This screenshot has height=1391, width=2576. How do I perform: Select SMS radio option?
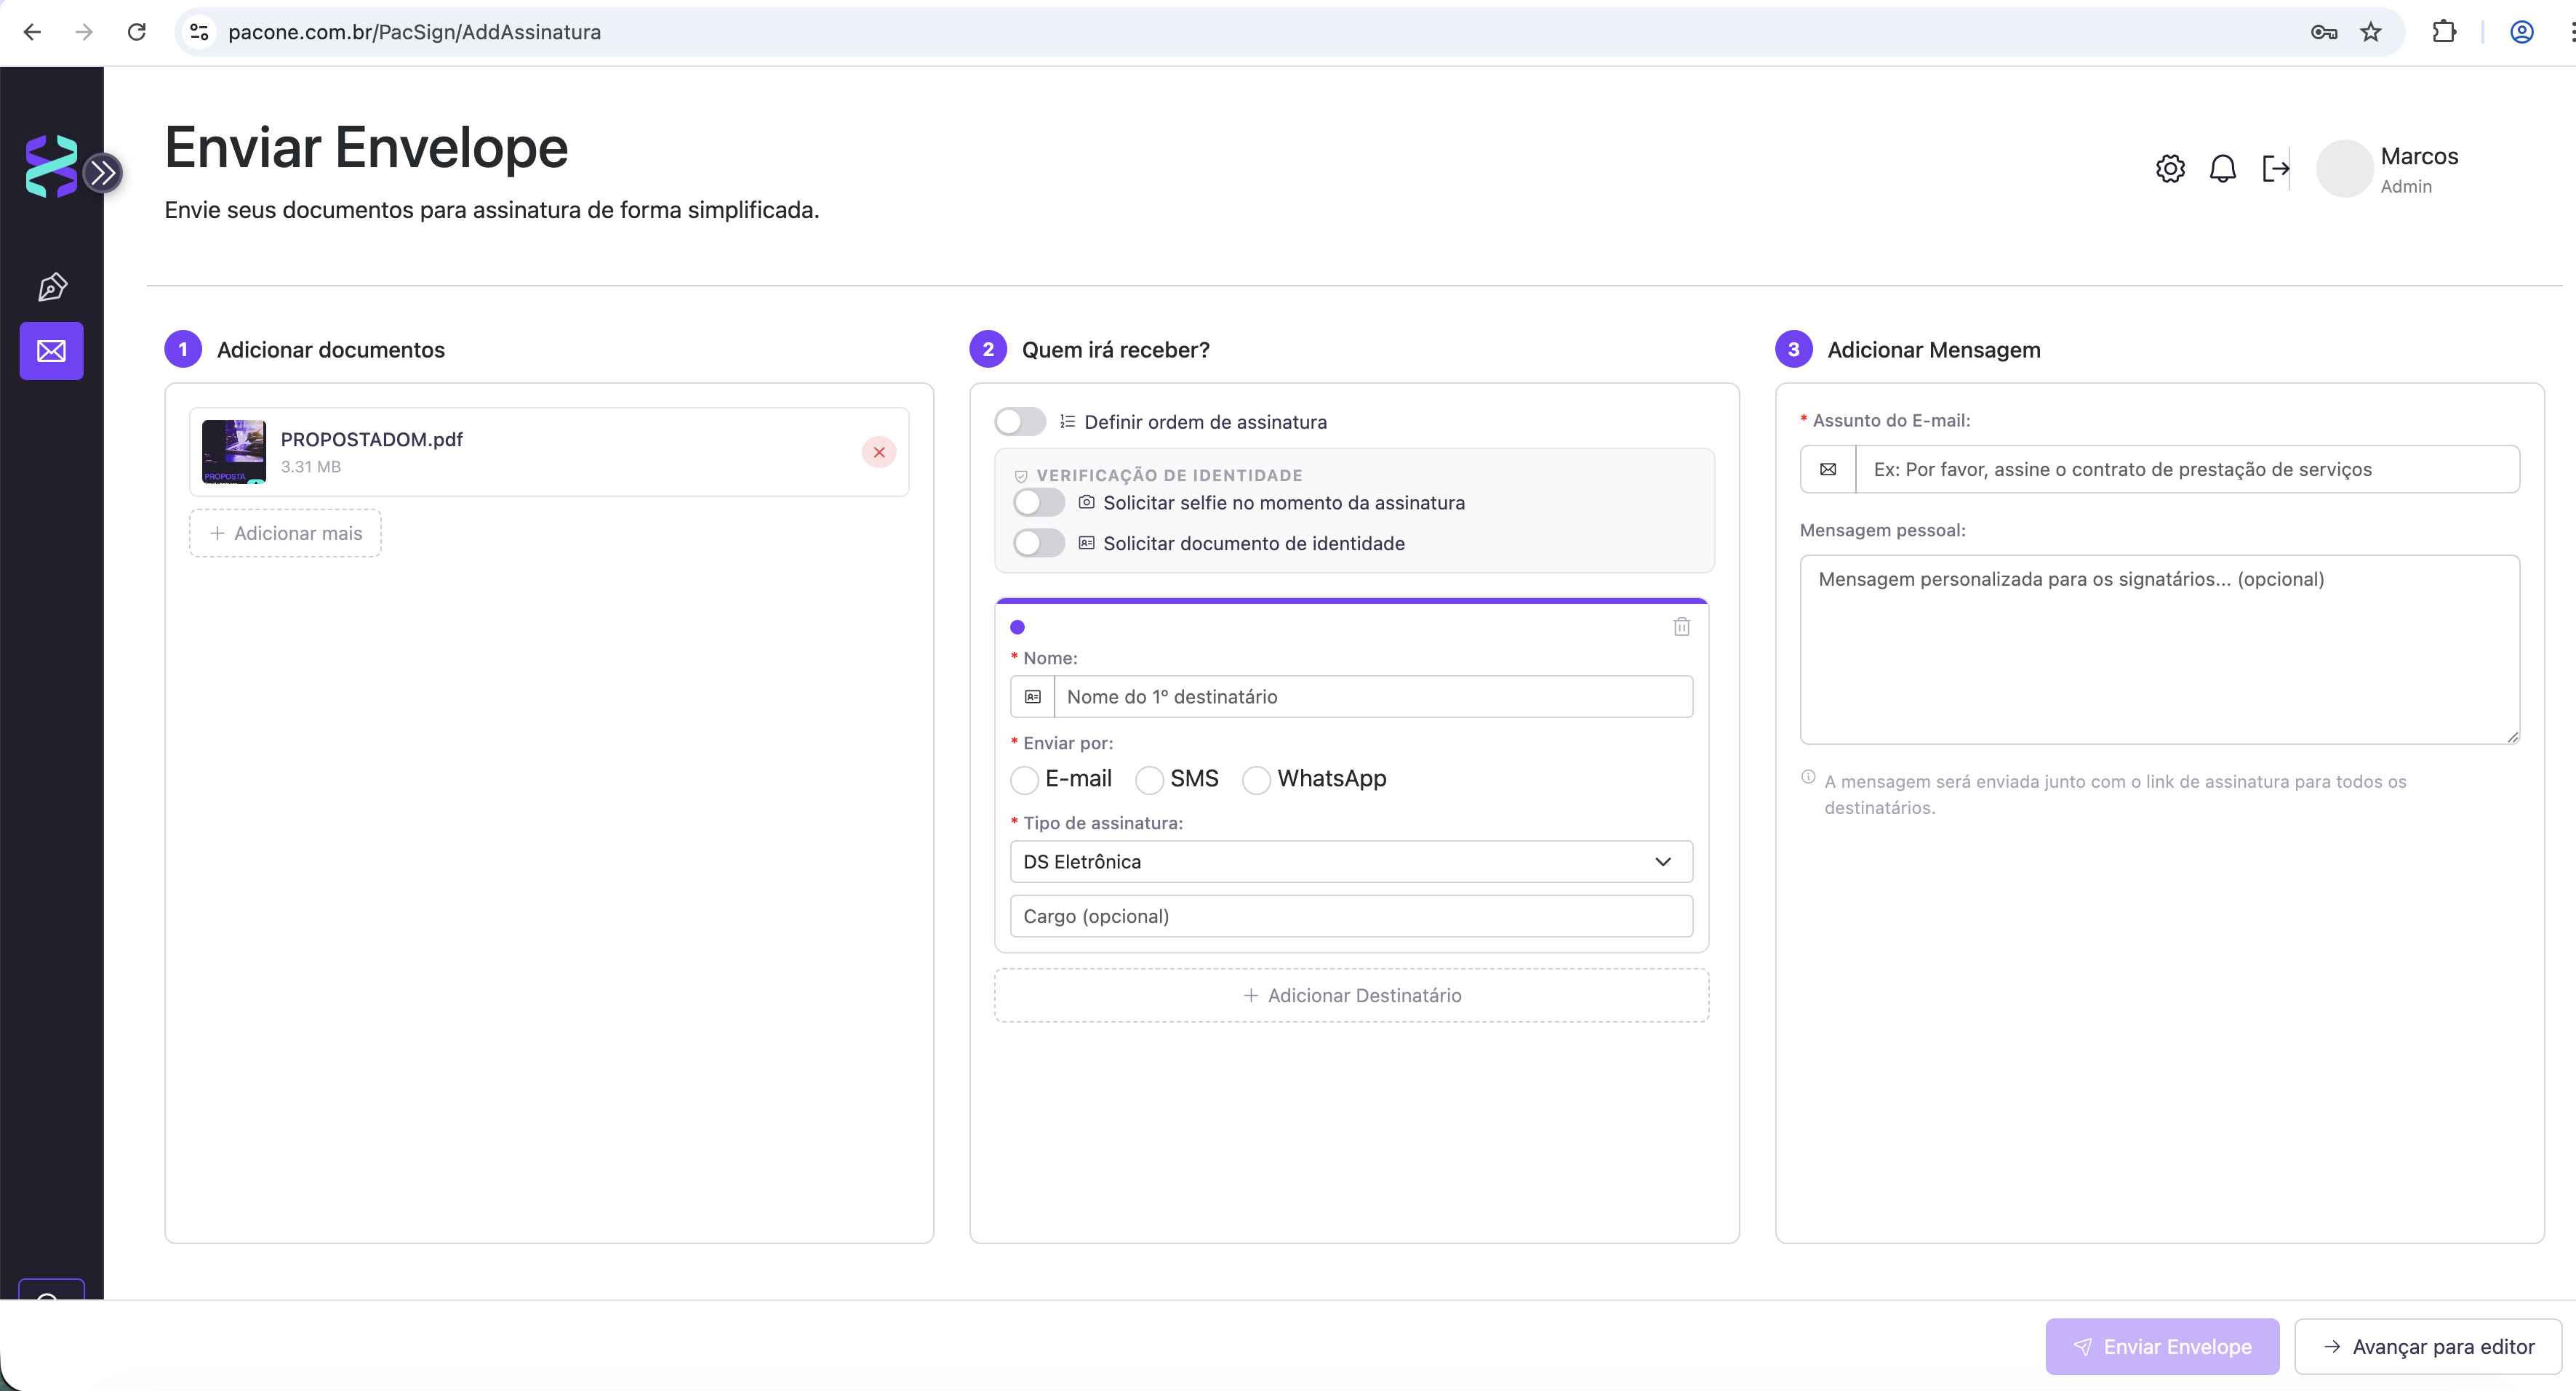pyautogui.click(x=1149, y=779)
